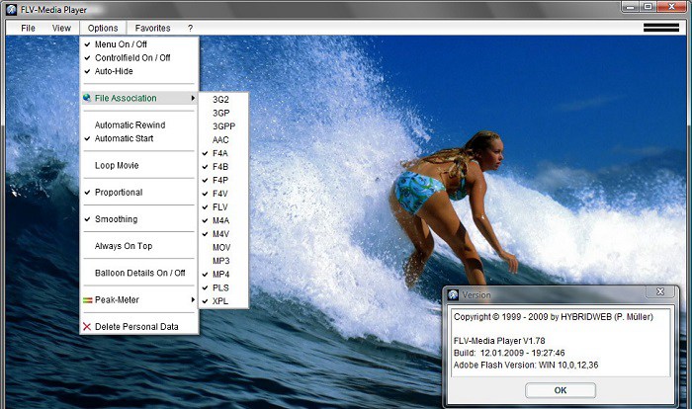692x409 pixels.
Task: Open the Favorites menu
Action: tap(152, 28)
